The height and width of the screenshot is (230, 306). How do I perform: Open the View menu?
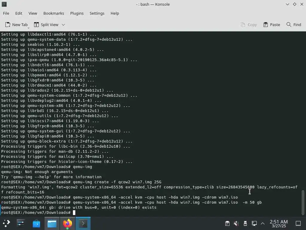click(33, 13)
